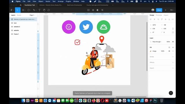Image resolution: width=185 pixels, height=104 pixels.
Task: Click the Present play button
Action: (x=166, y=10)
